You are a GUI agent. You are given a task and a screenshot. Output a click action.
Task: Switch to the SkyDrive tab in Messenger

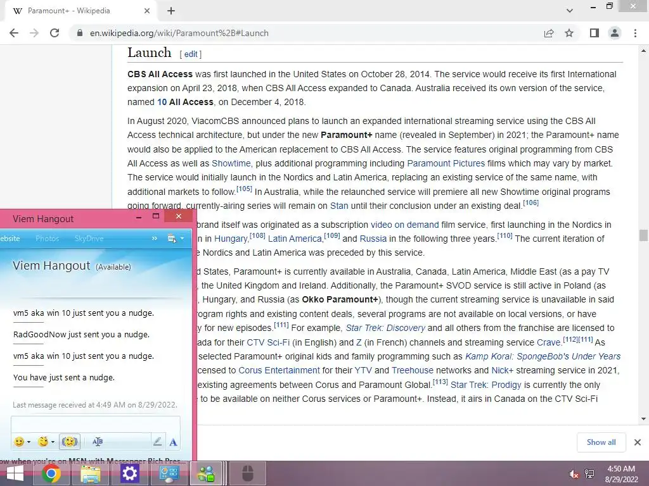[x=89, y=239]
